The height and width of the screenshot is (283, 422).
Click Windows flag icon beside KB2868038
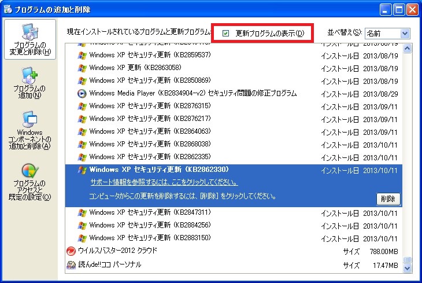[82, 145]
